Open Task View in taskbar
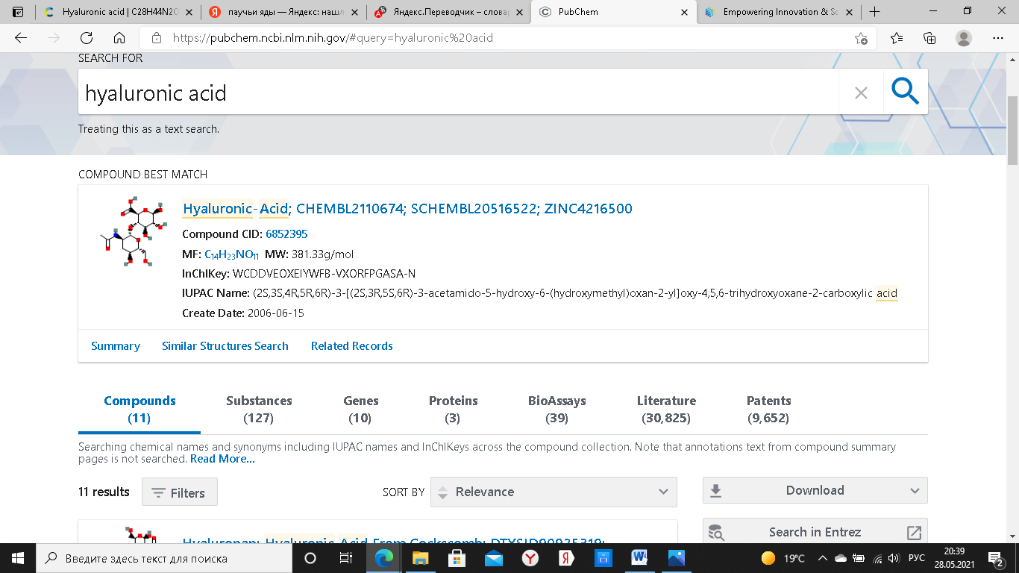 point(346,558)
